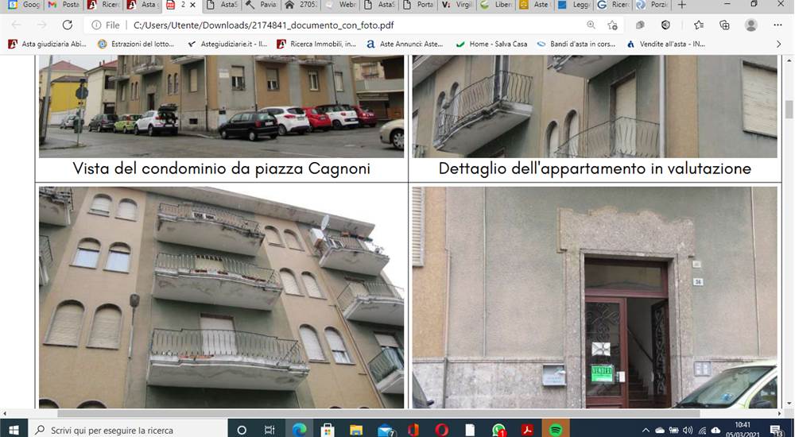Go back to the previous page
This screenshot has width=795, height=437.
(16, 25)
